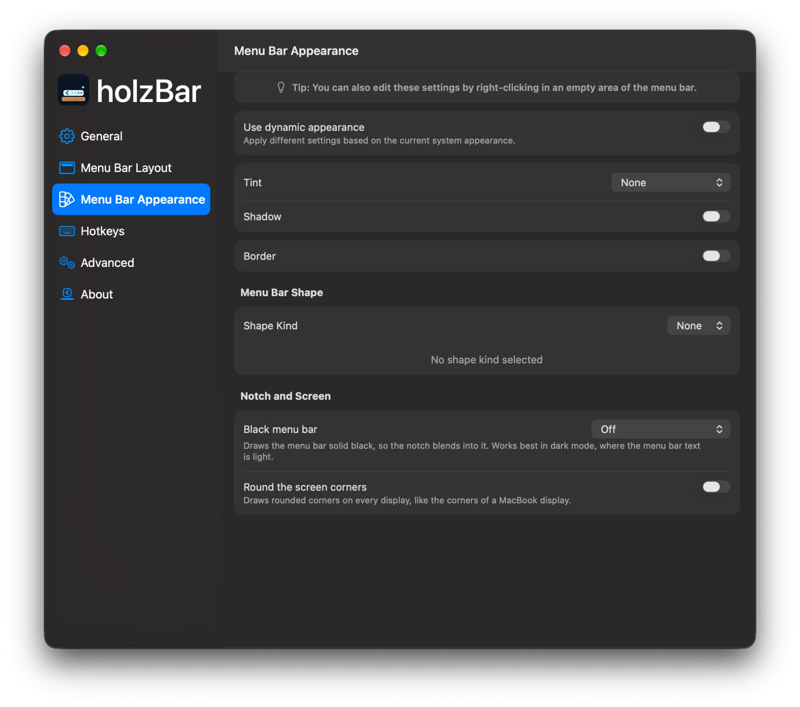Screen dimensions: 800x707
Task: Click the 'No shape kind selected' text
Action: (486, 360)
